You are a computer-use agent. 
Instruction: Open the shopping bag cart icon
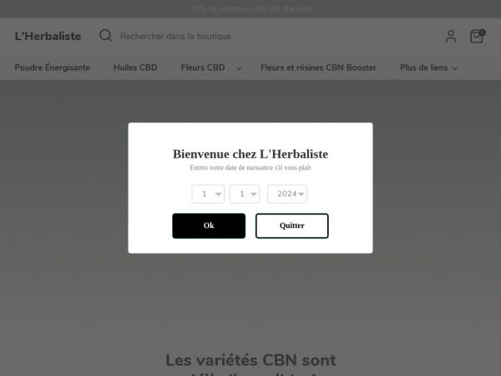[x=477, y=36]
